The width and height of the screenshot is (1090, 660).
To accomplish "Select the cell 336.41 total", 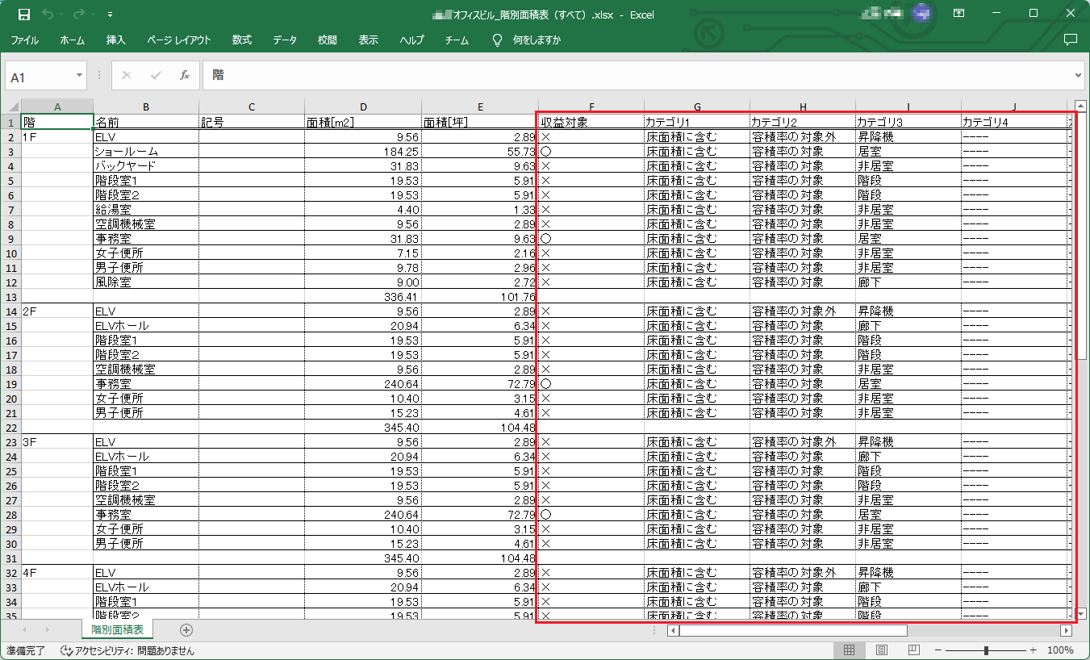I will click(x=363, y=296).
